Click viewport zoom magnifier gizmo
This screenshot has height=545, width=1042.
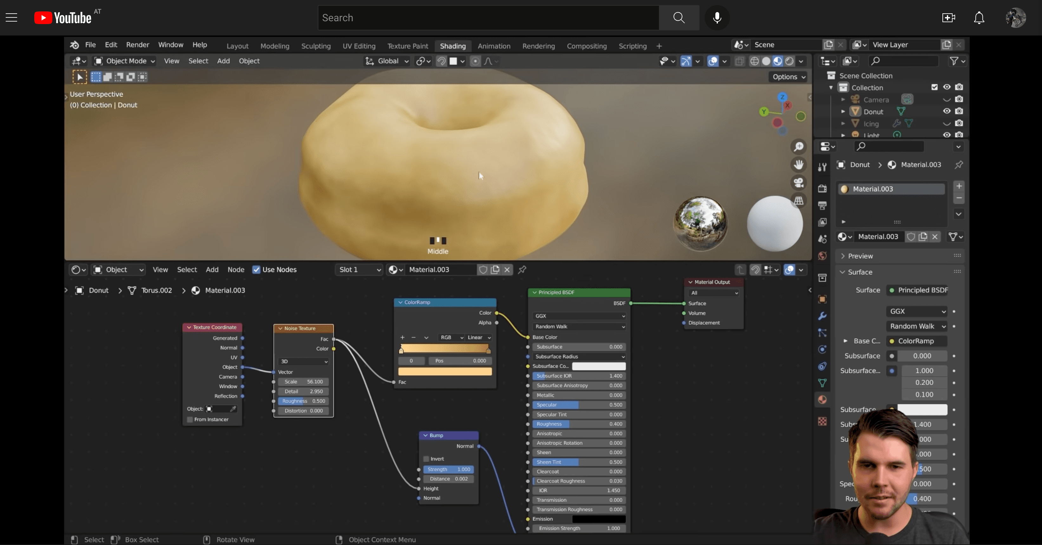(x=798, y=147)
